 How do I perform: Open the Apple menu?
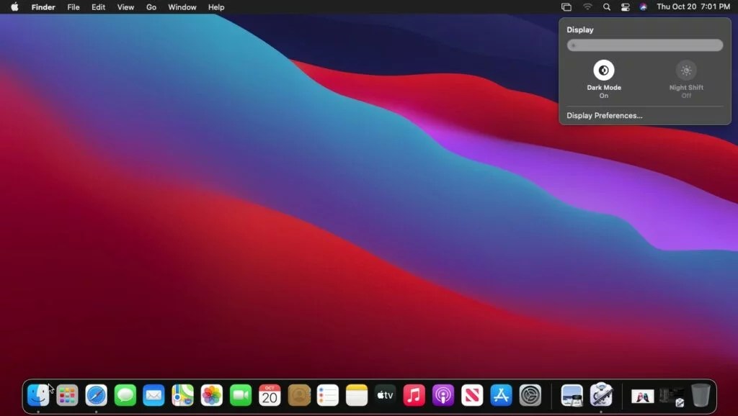[x=14, y=7]
